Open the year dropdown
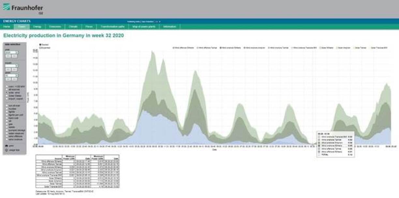Screen dimensions: 399x198 coord(12,52)
